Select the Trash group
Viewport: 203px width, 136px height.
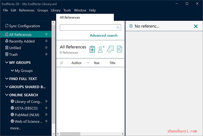point(13,54)
